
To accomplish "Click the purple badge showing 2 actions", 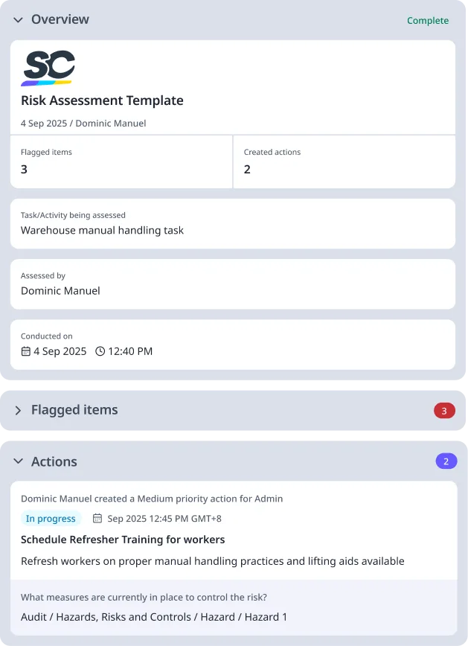I will 446,461.
